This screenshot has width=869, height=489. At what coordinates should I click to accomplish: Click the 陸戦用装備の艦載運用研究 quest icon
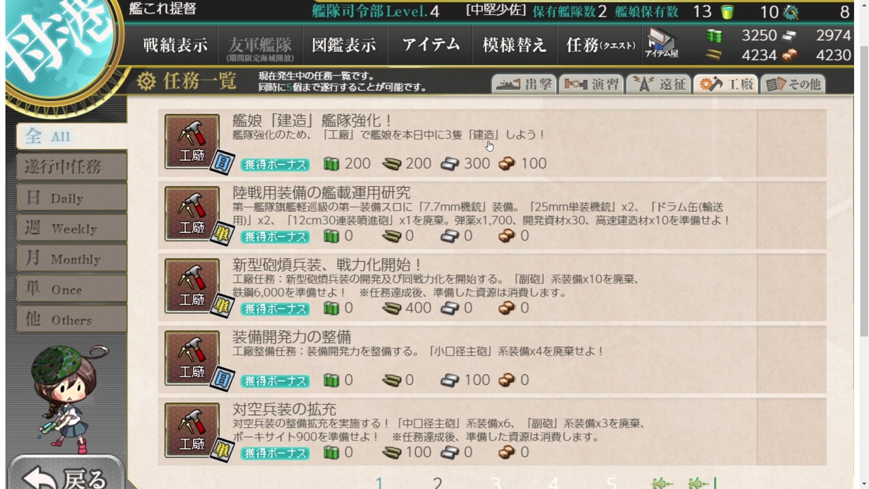192,213
